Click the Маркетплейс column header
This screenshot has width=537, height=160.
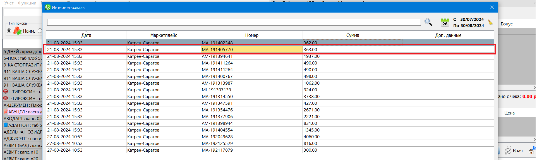[164, 35]
